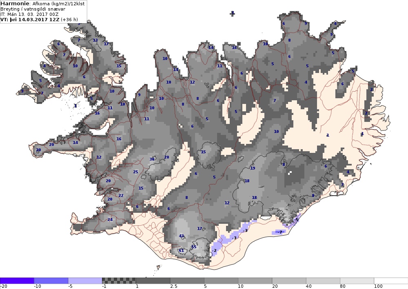Click the map value '19' on Vatnajökull
Screen dimensions: 408x289
click(x=253, y=168)
